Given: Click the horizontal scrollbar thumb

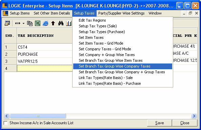Looking at the screenshot, I should pyautogui.click(x=38, y=116).
